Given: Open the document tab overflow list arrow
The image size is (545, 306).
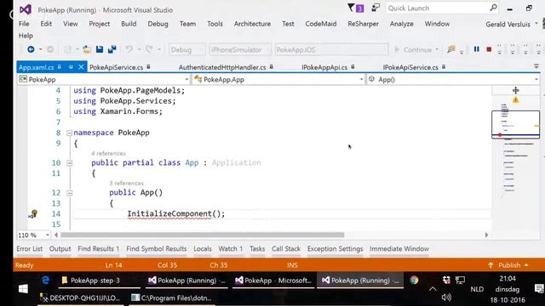Looking at the screenshot, I should (x=536, y=66).
